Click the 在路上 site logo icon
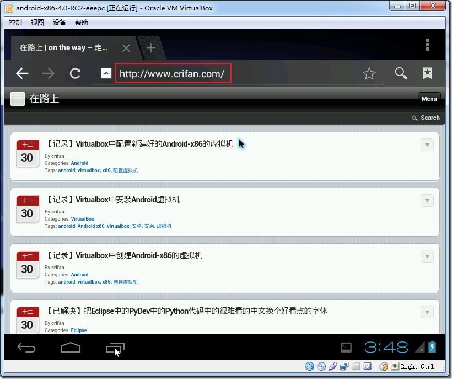Viewport: 452px width, 379px height. 18,99
